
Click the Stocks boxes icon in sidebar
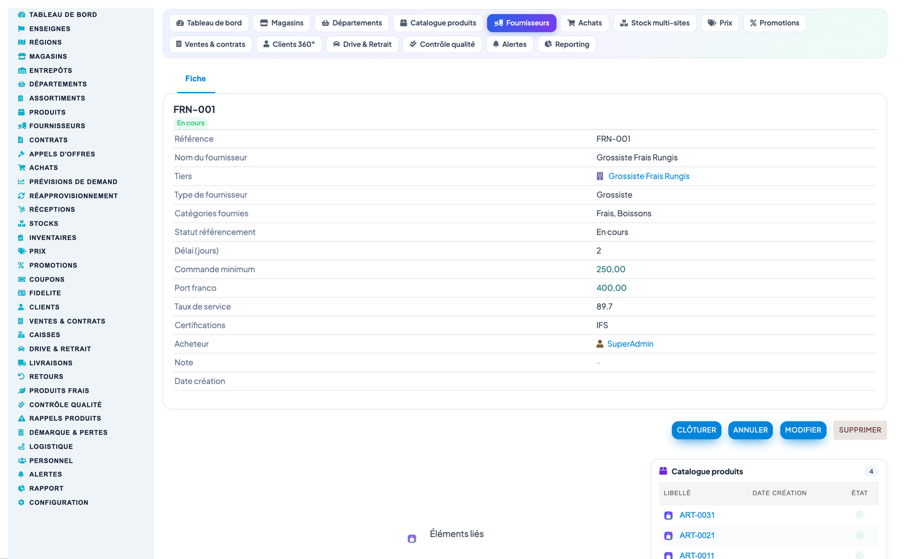coord(22,223)
